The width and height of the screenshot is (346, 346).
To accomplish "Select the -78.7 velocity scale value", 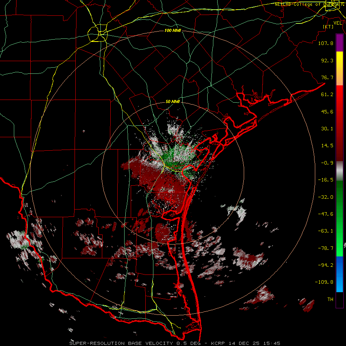I will [326, 248].
